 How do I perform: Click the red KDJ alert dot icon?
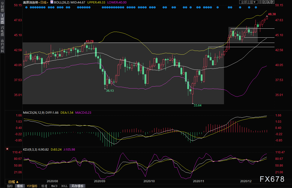[x=7, y=149]
